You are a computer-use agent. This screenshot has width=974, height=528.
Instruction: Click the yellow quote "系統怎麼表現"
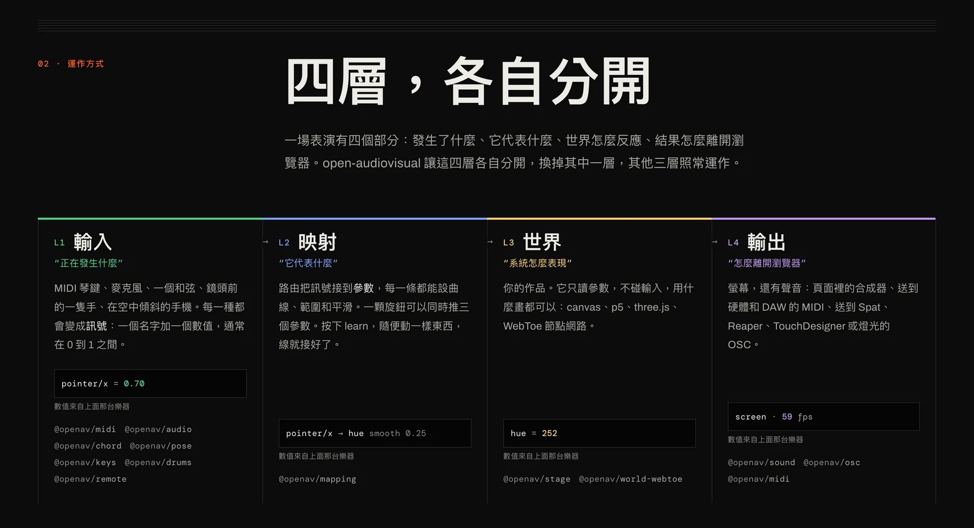[x=537, y=263]
